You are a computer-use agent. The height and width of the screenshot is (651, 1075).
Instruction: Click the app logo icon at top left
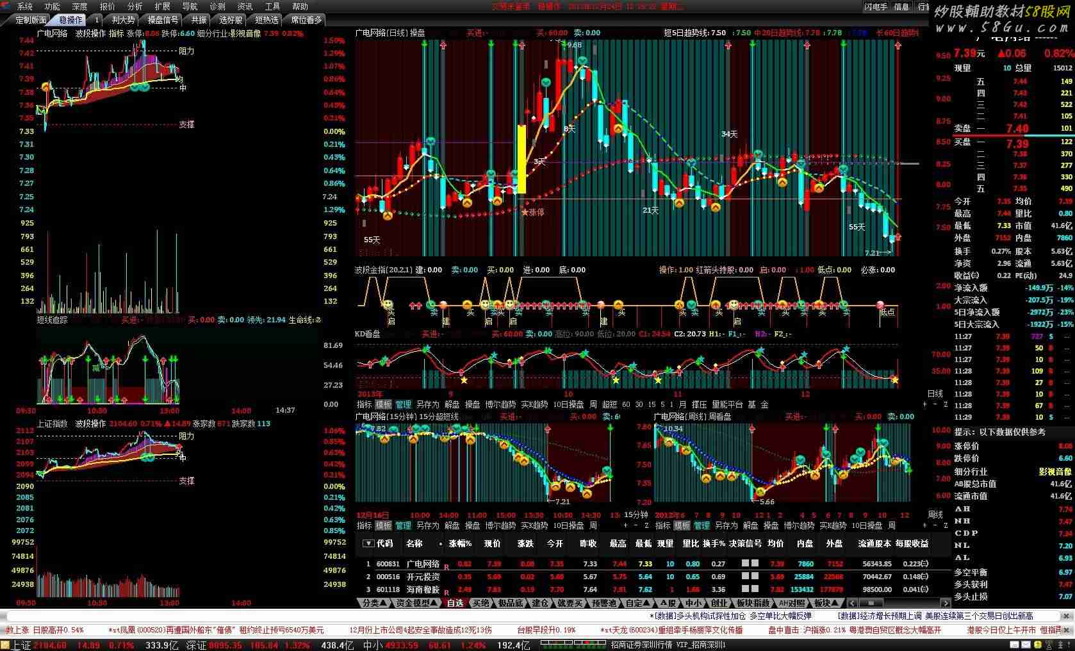5,6
